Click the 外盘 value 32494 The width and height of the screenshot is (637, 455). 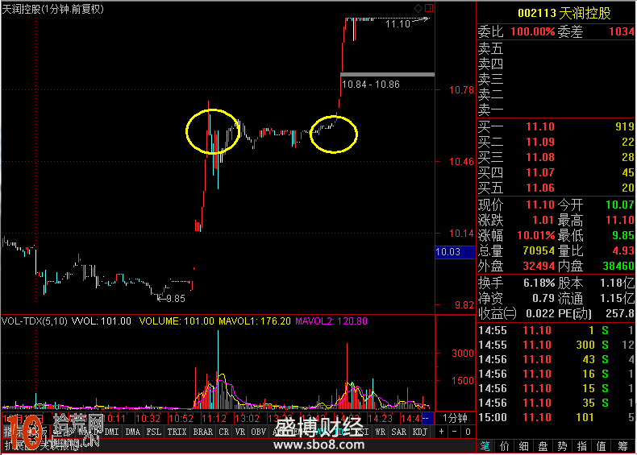pos(539,267)
